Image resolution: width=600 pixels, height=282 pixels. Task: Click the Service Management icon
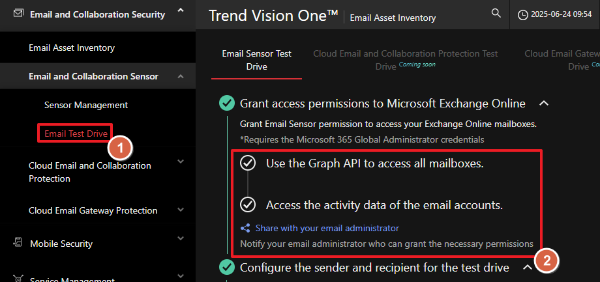click(x=18, y=279)
